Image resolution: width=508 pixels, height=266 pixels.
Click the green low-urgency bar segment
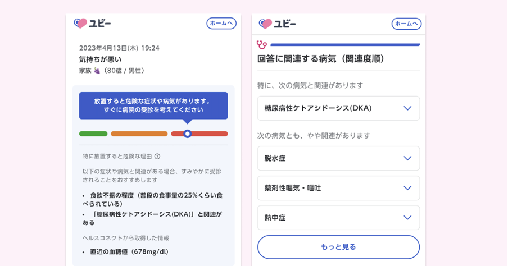point(93,134)
